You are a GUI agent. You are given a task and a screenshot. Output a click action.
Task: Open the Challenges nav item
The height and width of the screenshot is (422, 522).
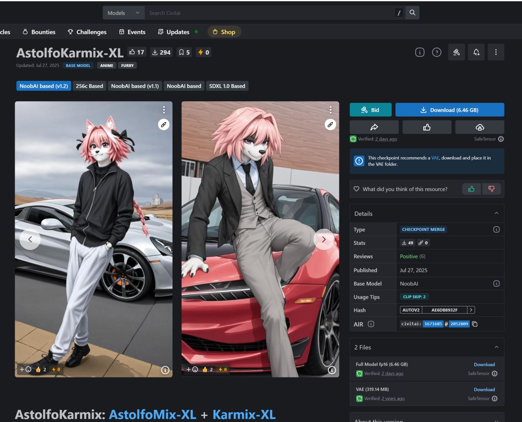coord(87,32)
